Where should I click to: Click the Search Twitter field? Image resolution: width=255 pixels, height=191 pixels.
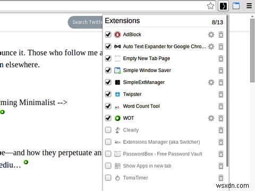85,22
